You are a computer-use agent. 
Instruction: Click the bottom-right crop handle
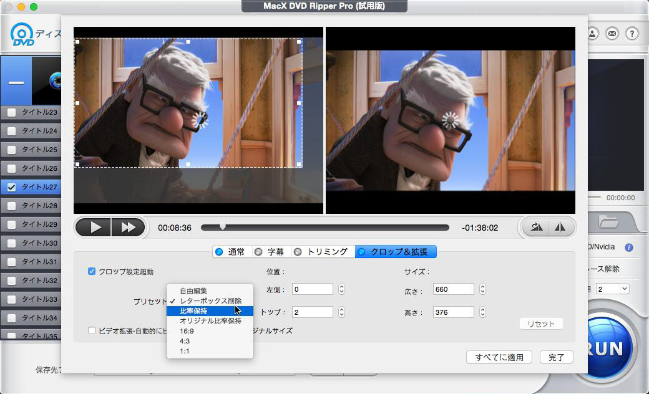(x=299, y=164)
